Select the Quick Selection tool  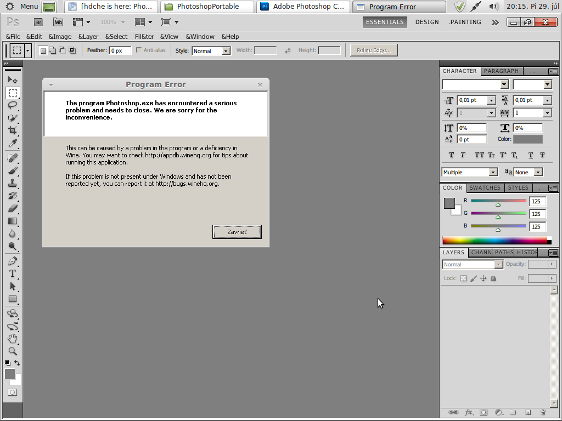13,118
